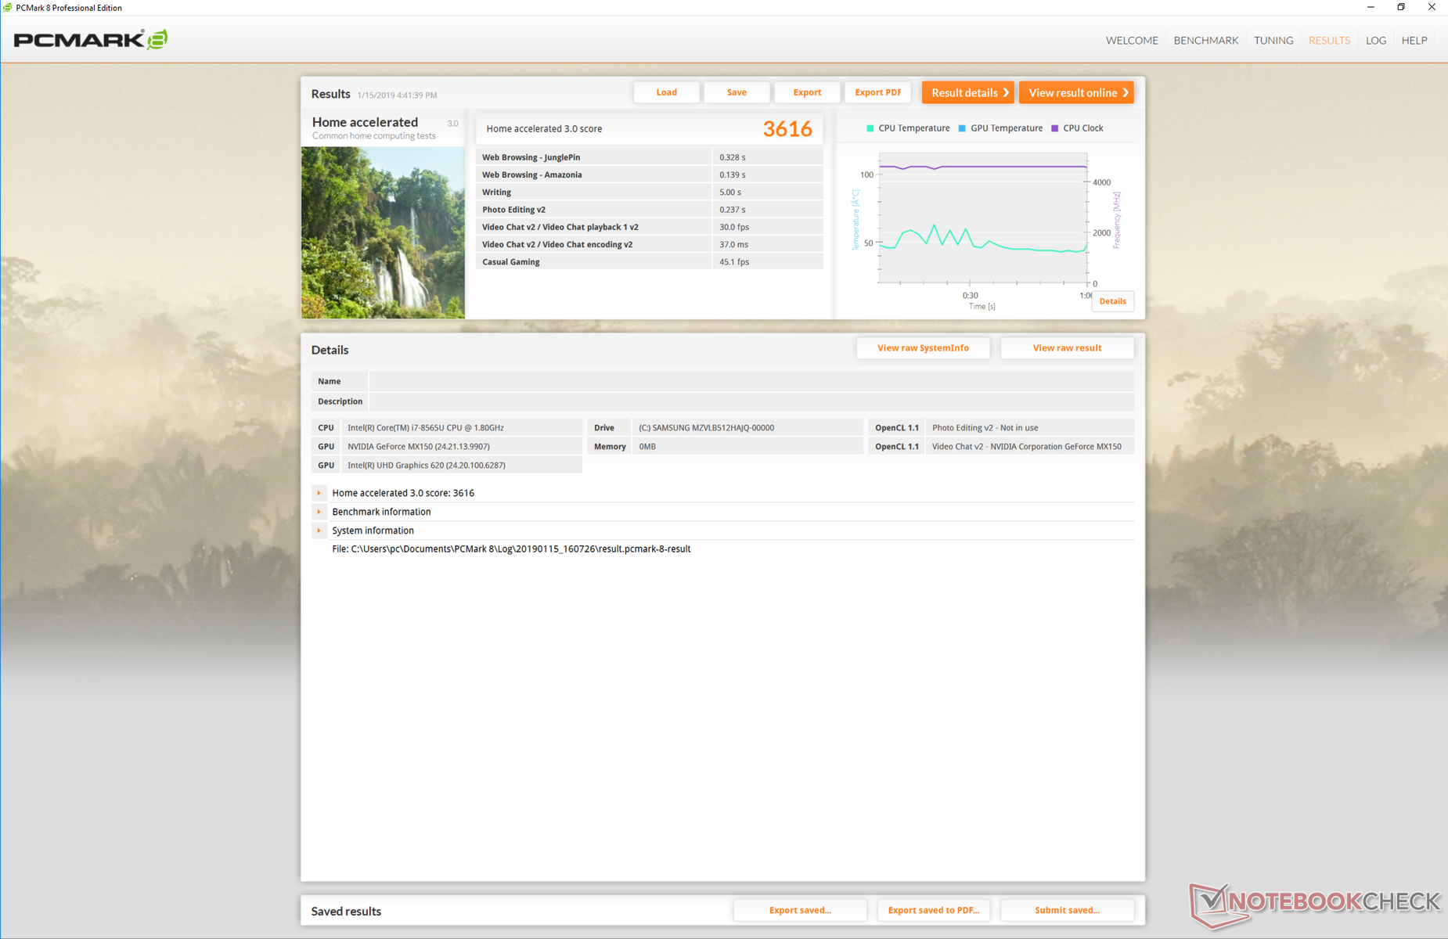Minimize the PCMark 8 window
This screenshot has width=1448, height=939.
point(1371,8)
